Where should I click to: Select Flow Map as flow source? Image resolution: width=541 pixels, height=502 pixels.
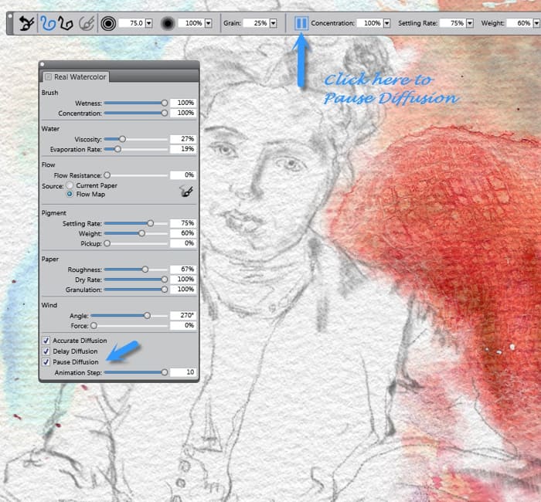point(70,194)
